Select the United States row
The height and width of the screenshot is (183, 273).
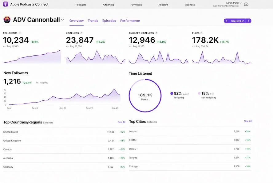coord(64,132)
